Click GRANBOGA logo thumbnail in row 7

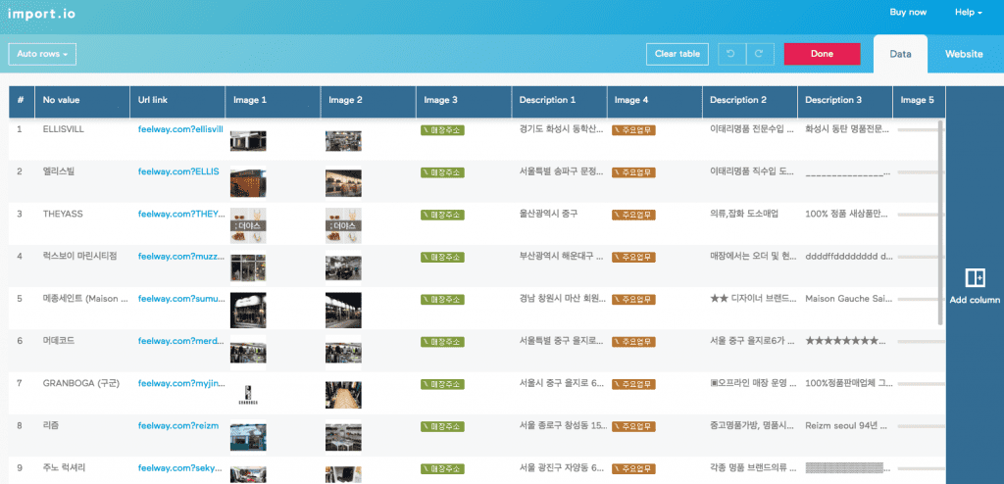click(x=248, y=395)
